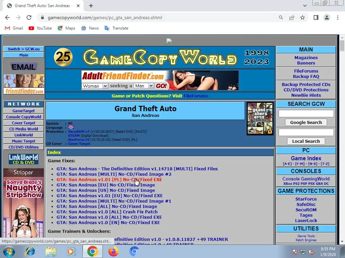345x258 pixels.
Task: Launch Firefox from taskbar
Action: [x=114, y=251]
